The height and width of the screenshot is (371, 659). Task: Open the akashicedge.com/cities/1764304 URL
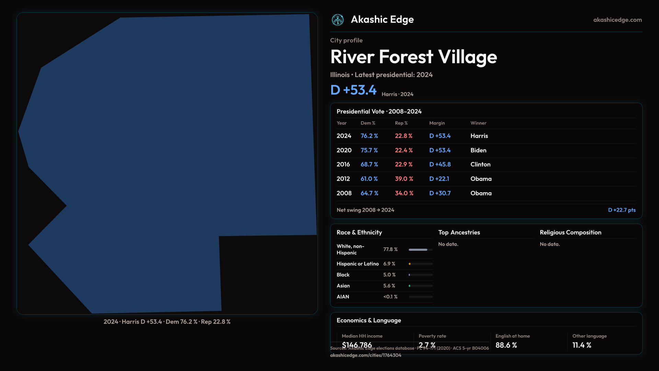tap(365, 355)
